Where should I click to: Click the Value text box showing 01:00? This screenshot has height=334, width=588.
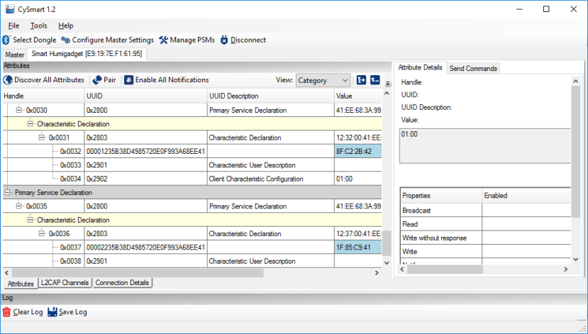tap(485, 146)
